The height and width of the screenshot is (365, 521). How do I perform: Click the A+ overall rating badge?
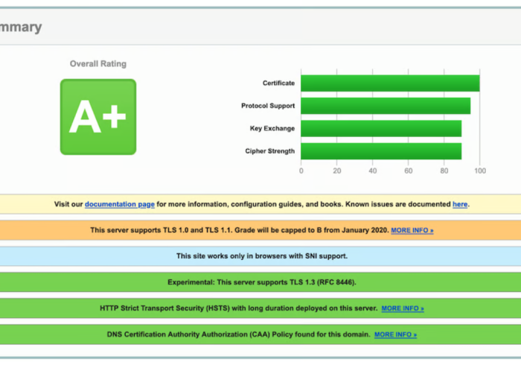pyautogui.click(x=98, y=117)
